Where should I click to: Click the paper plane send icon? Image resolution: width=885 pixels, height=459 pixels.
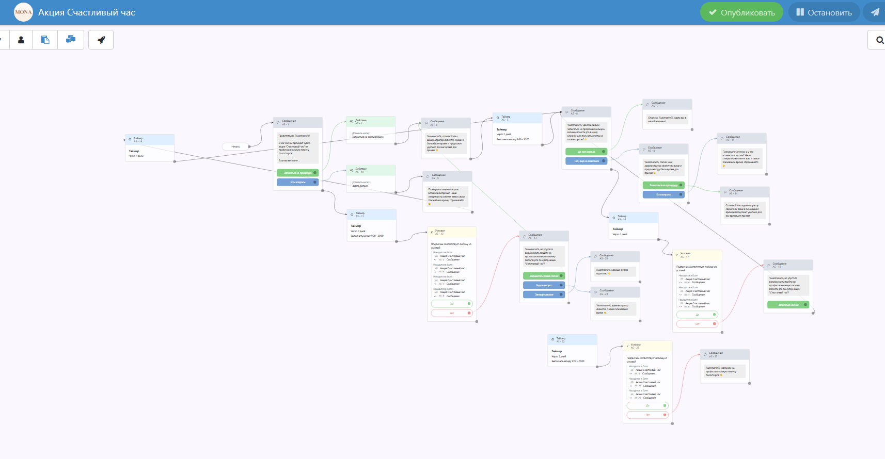click(x=875, y=12)
